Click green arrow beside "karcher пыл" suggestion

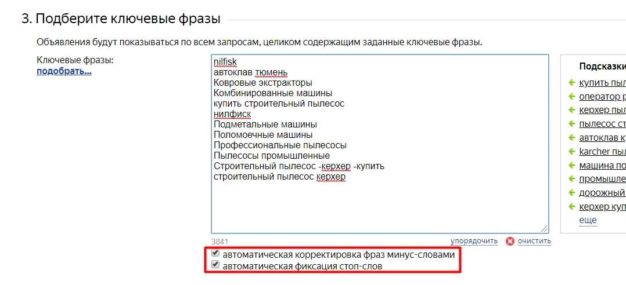[571, 152]
